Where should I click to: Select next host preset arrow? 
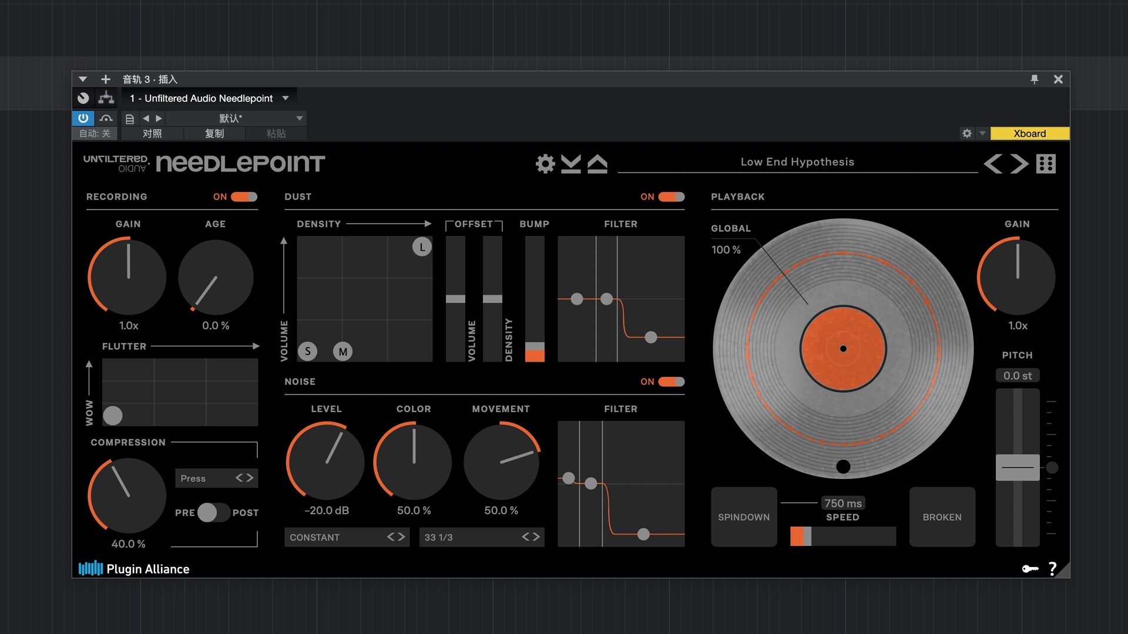159,119
